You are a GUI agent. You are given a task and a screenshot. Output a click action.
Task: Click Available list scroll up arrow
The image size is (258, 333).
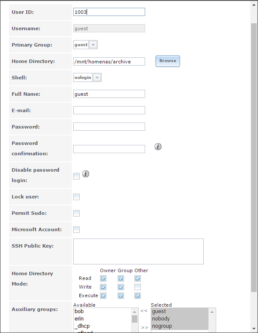click(x=134, y=312)
